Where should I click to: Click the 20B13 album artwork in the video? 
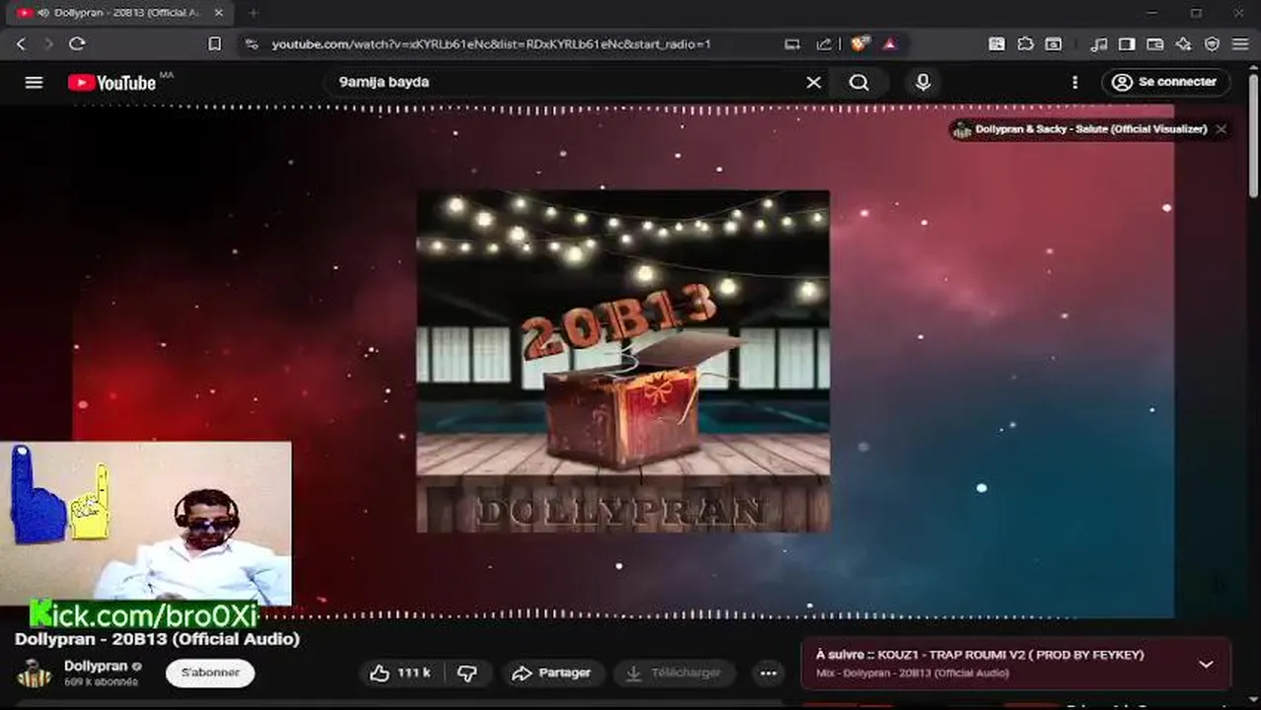(623, 361)
